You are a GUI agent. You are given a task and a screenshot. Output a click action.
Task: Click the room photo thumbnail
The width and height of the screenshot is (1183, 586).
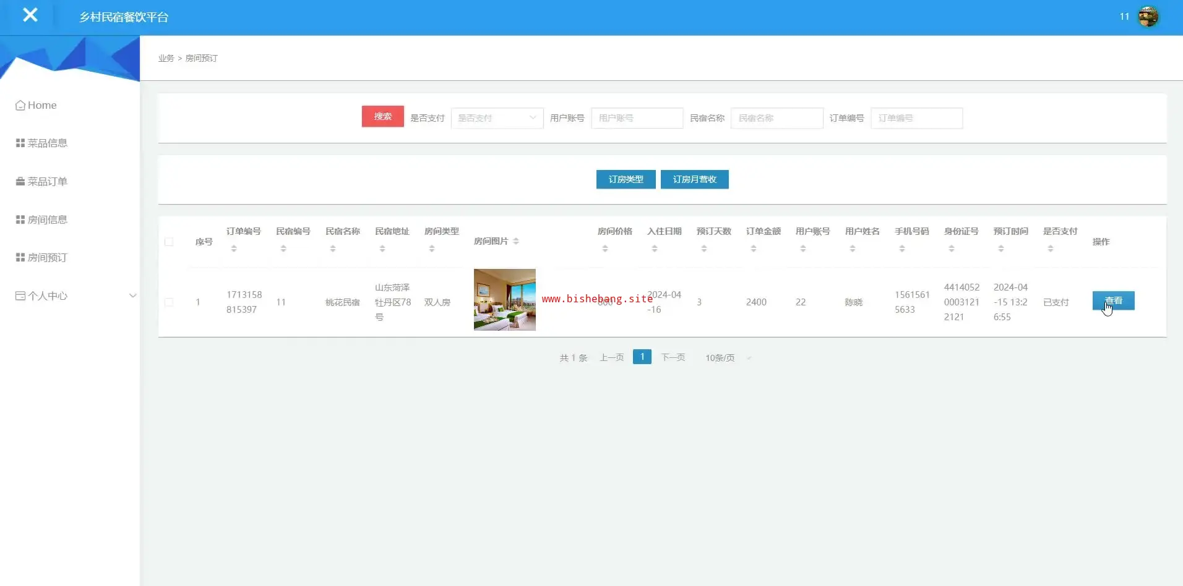point(504,300)
